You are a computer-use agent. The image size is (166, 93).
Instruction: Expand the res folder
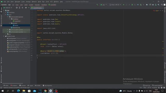point(6,34)
